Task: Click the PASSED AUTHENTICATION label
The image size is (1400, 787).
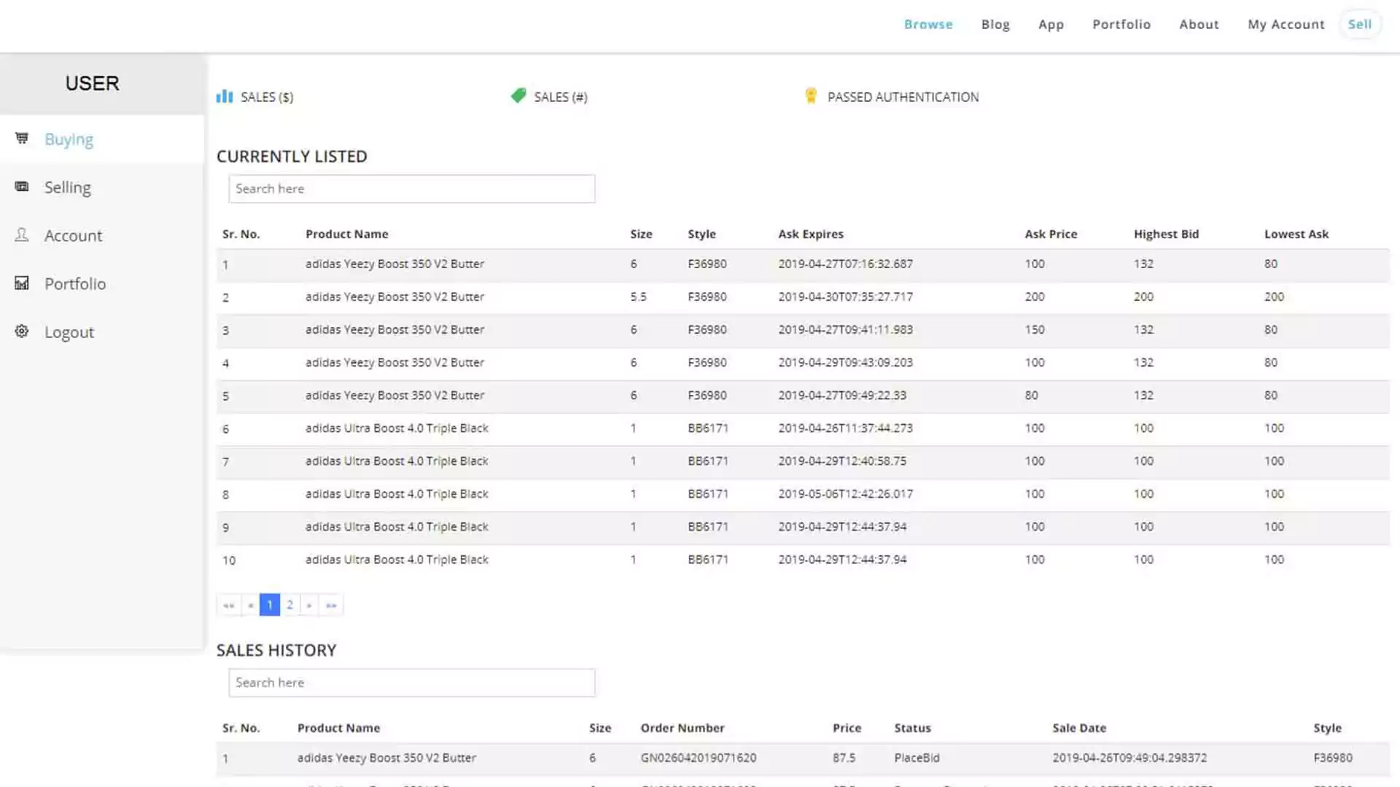Action: pos(903,97)
